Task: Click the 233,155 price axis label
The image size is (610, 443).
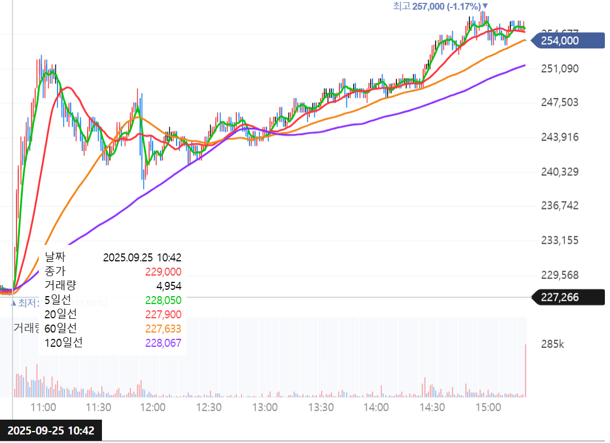Action: (x=559, y=240)
